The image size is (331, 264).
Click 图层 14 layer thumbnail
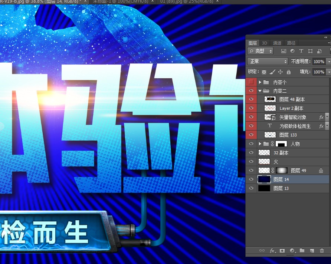pos(264,179)
